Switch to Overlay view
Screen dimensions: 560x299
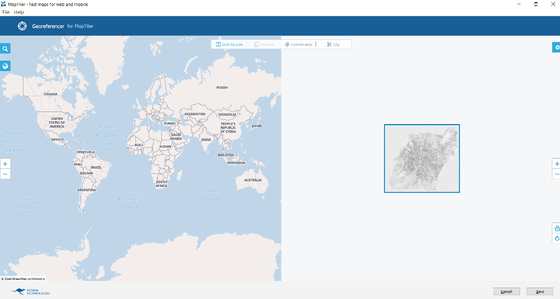click(x=264, y=44)
